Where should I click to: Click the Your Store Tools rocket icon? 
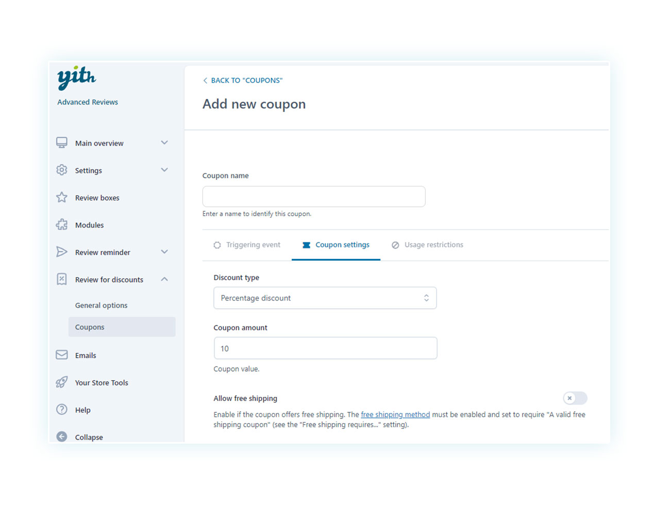62,382
